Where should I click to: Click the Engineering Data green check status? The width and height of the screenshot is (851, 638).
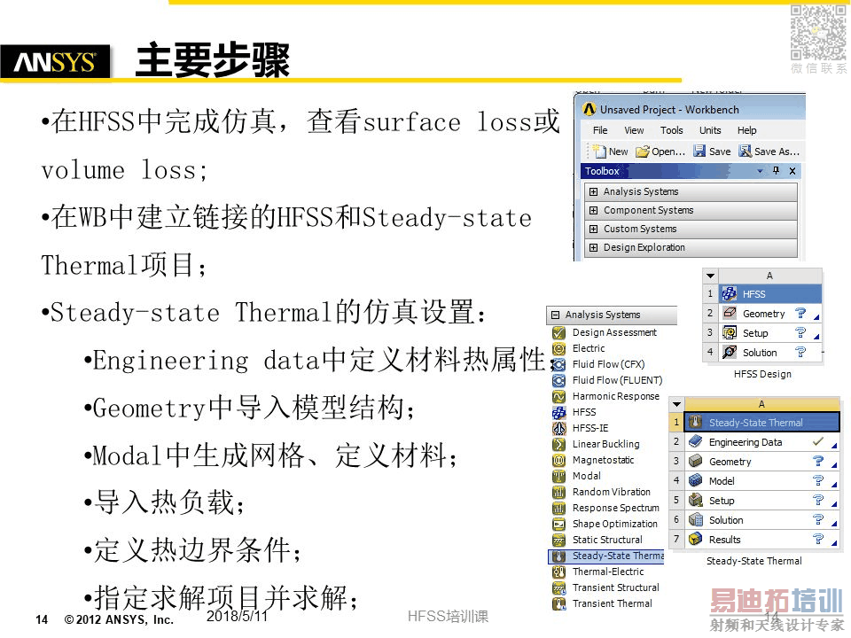tap(818, 441)
